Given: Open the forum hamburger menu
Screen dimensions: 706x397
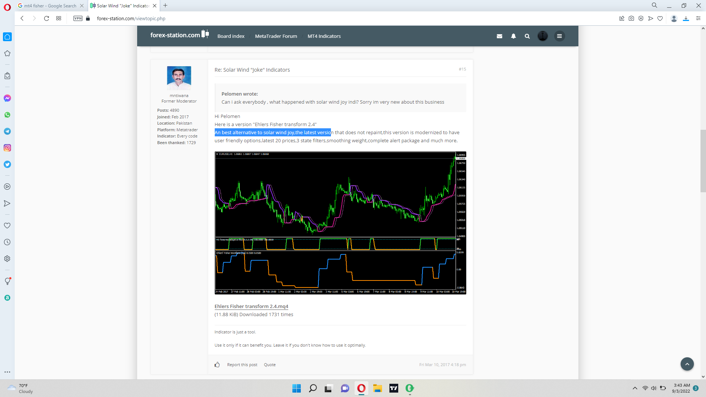Looking at the screenshot, I should (x=559, y=36).
